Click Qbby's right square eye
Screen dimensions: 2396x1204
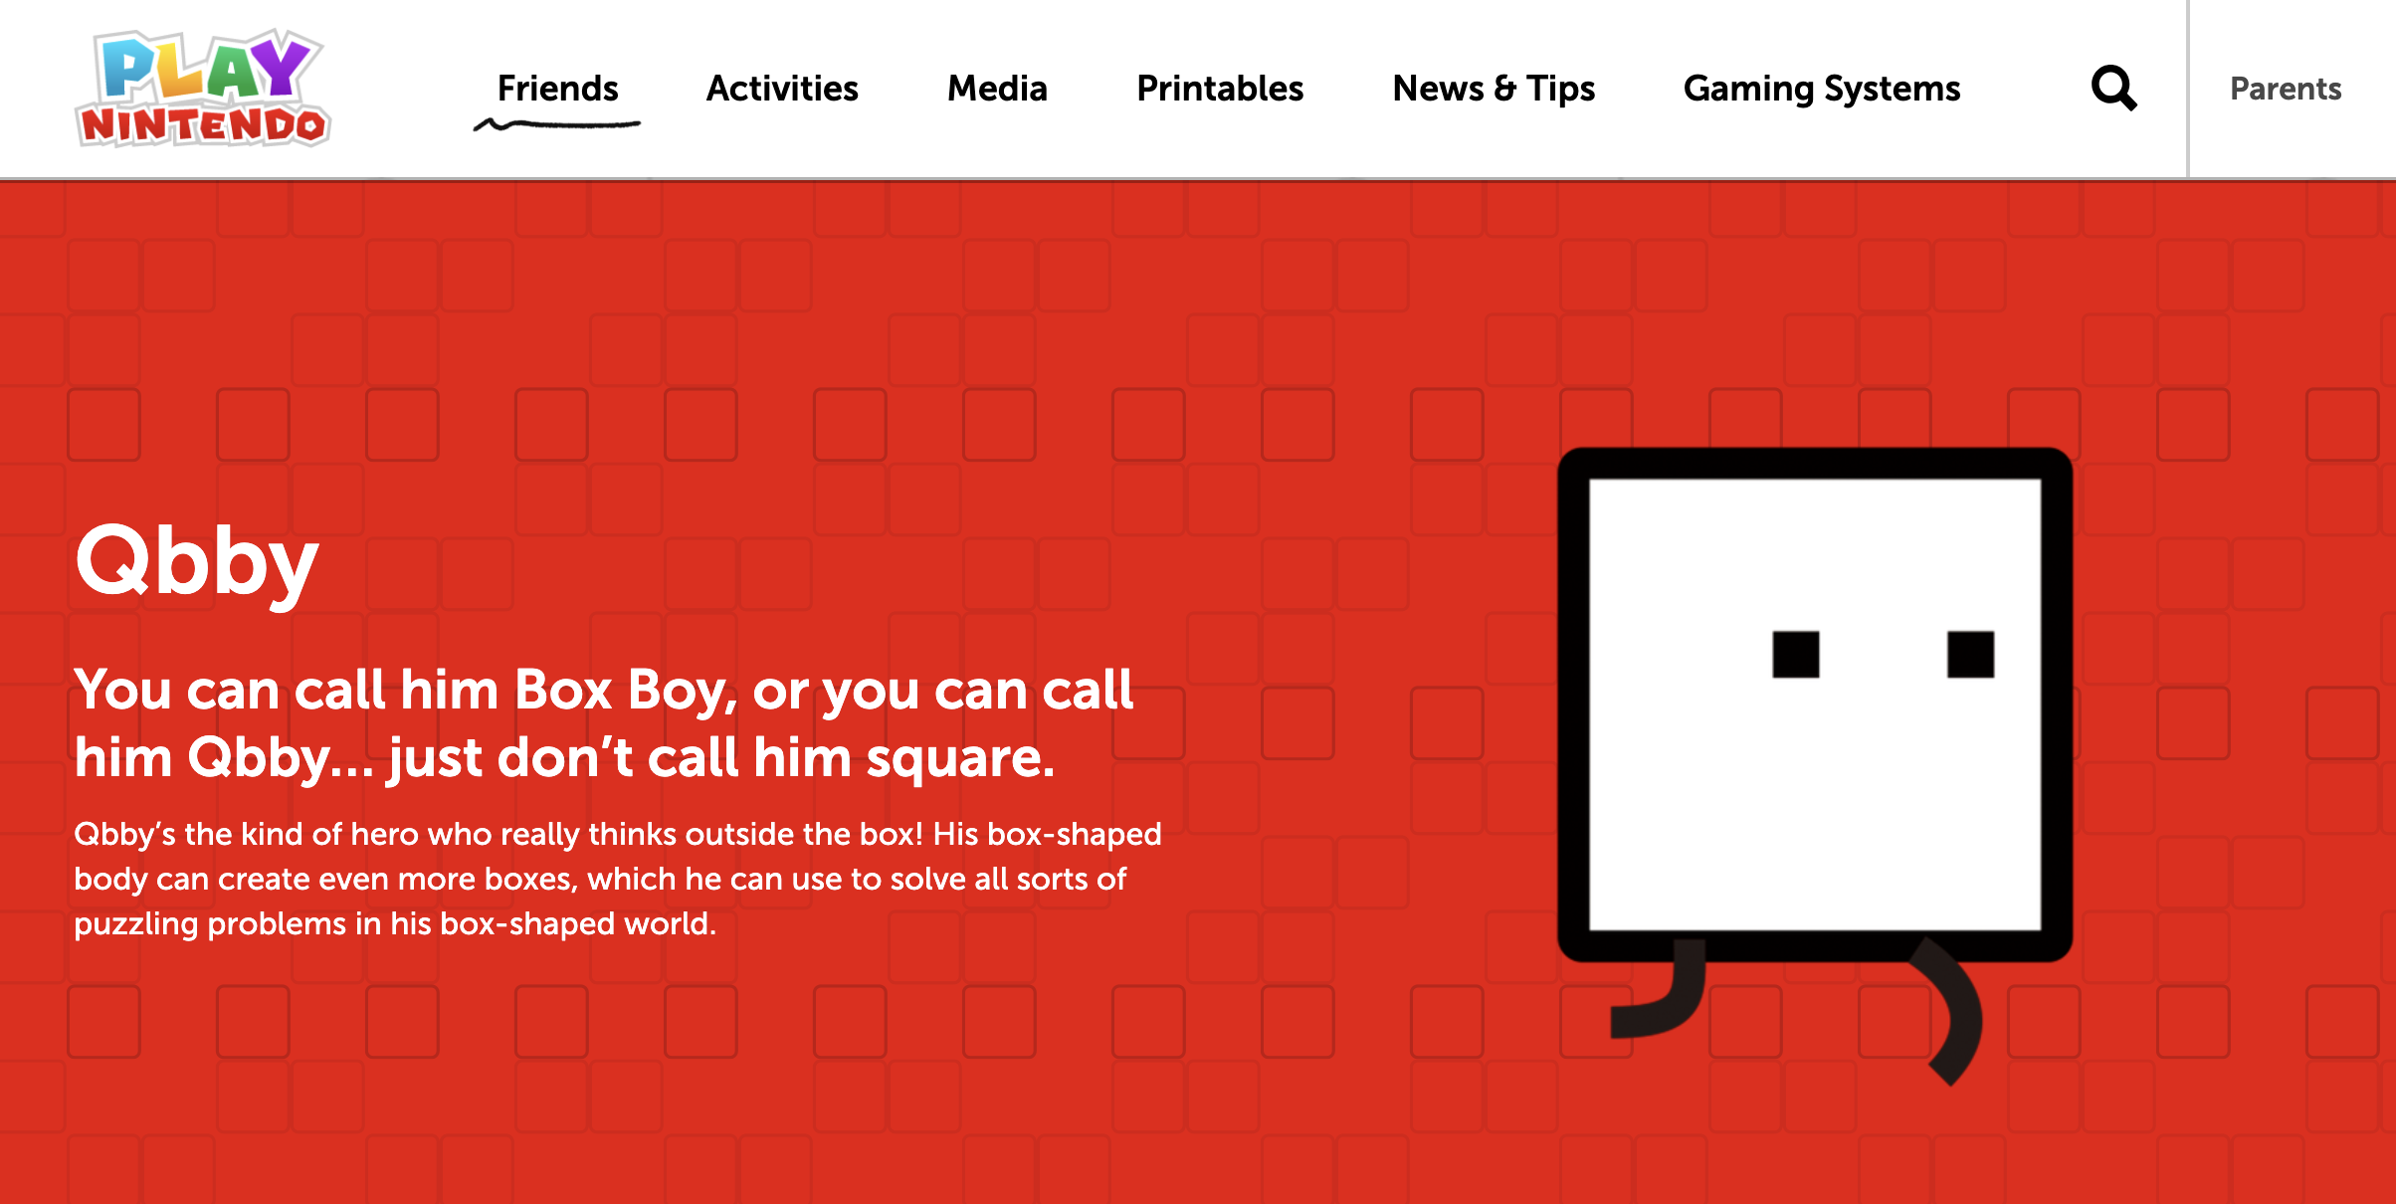tap(1970, 655)
